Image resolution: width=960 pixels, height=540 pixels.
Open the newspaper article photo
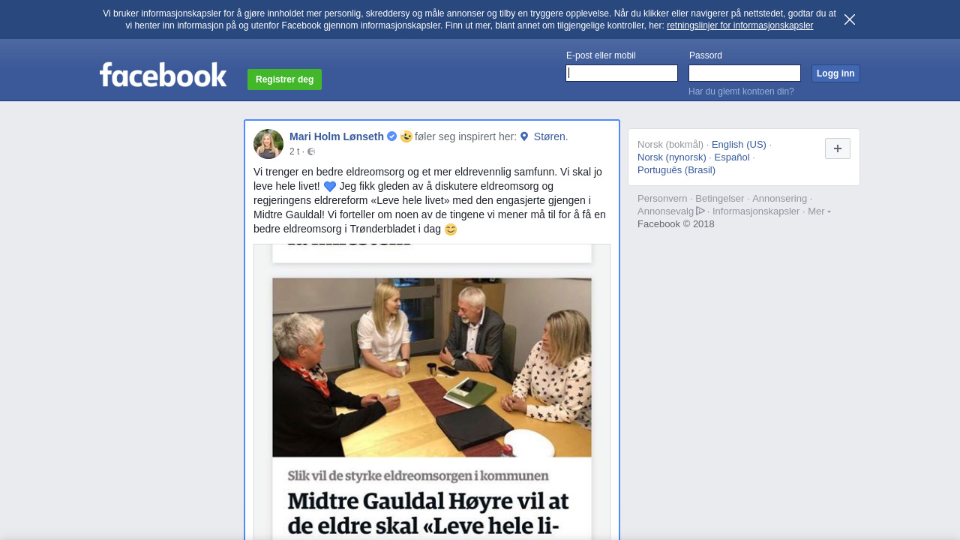432,391
